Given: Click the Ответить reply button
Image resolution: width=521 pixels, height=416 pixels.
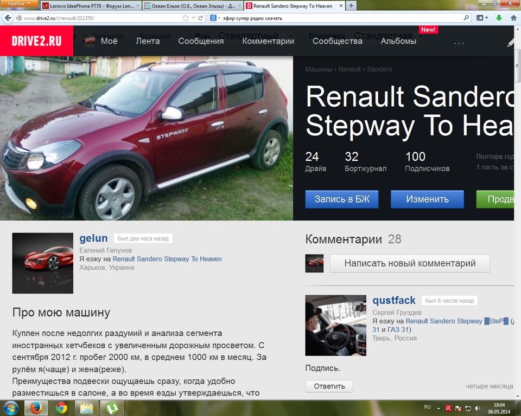Looking at the screenshot, I should click(x=329, y=386).
